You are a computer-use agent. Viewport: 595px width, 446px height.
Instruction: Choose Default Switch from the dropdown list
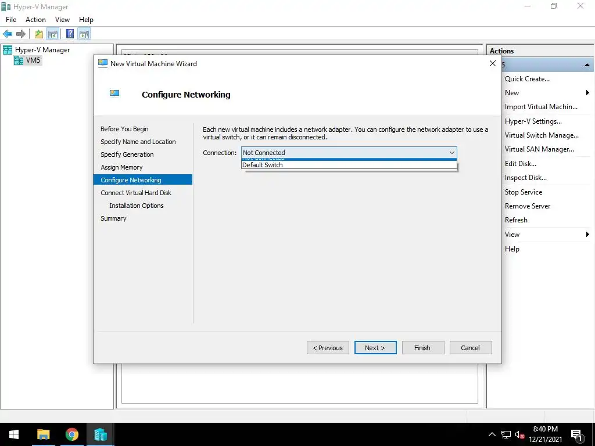pyautogui.click(x=349, y=165)
